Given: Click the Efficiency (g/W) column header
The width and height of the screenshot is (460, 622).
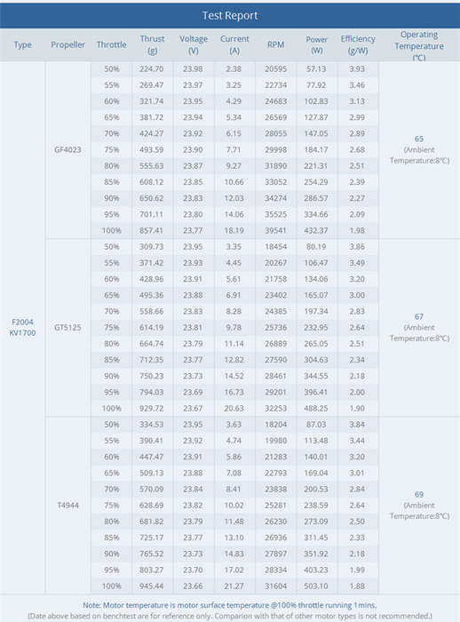Looking at the screenshot, I should [x=358, y=44].
